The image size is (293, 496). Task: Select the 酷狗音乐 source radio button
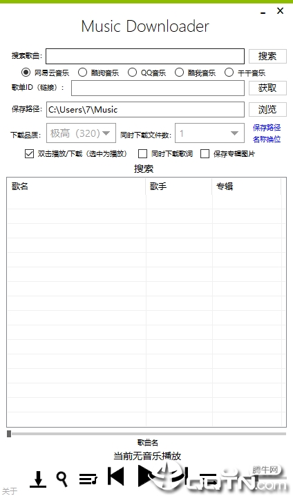pos(83,73)
